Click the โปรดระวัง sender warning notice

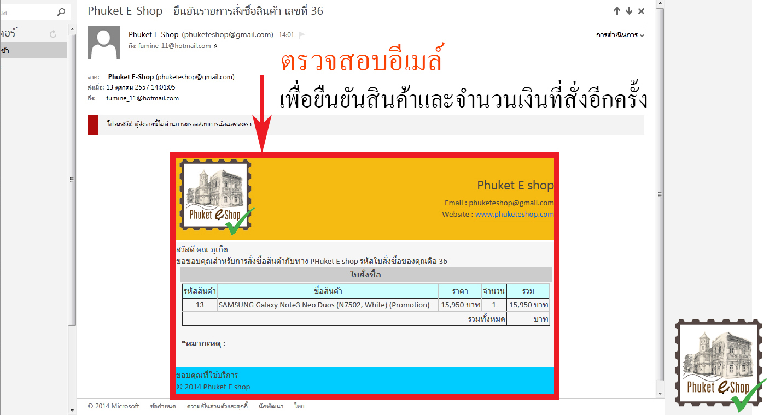(x=366, y=124)
